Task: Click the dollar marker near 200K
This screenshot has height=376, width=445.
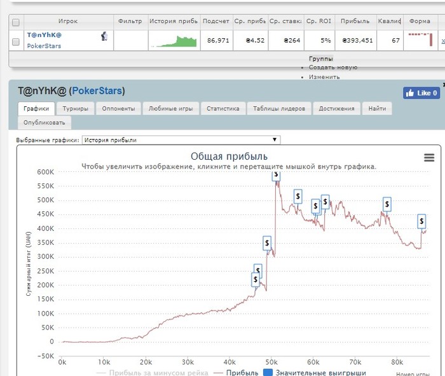Action: [x=256, y=280]
